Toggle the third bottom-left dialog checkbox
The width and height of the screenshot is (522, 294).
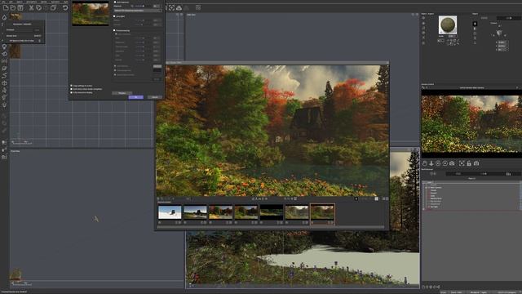[x=71, y=92]
